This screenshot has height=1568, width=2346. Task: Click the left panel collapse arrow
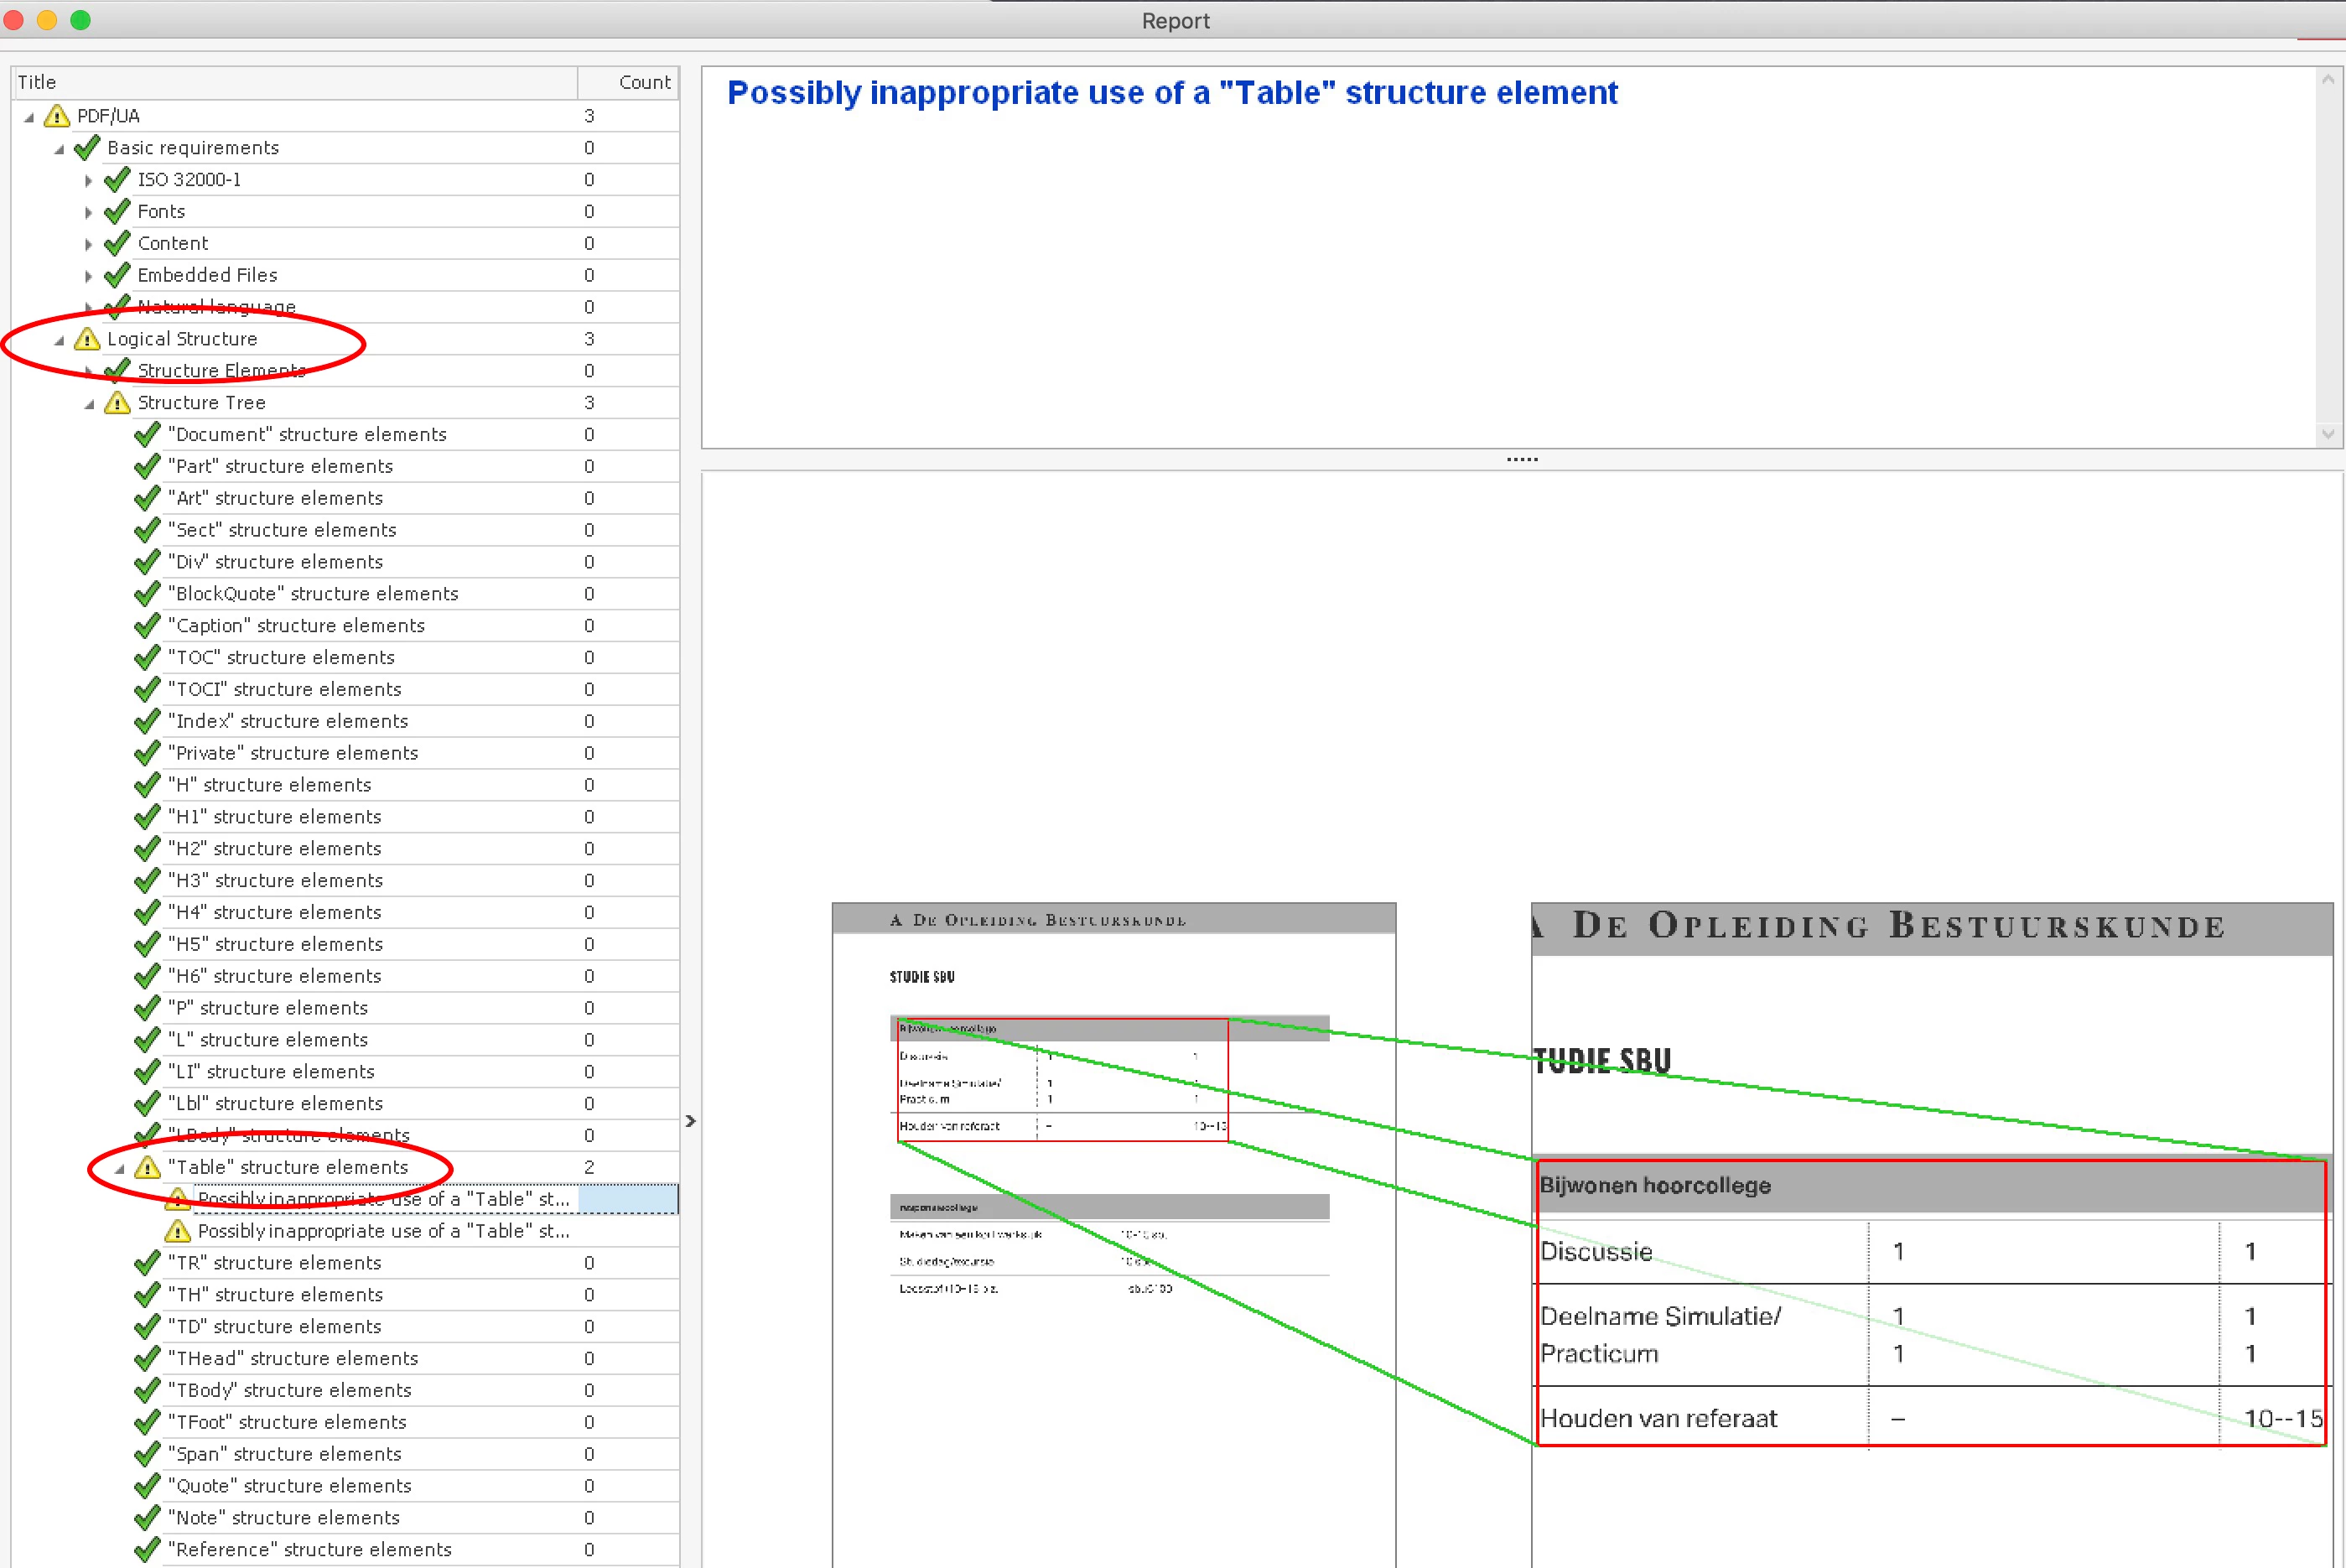click(690, 1121)
